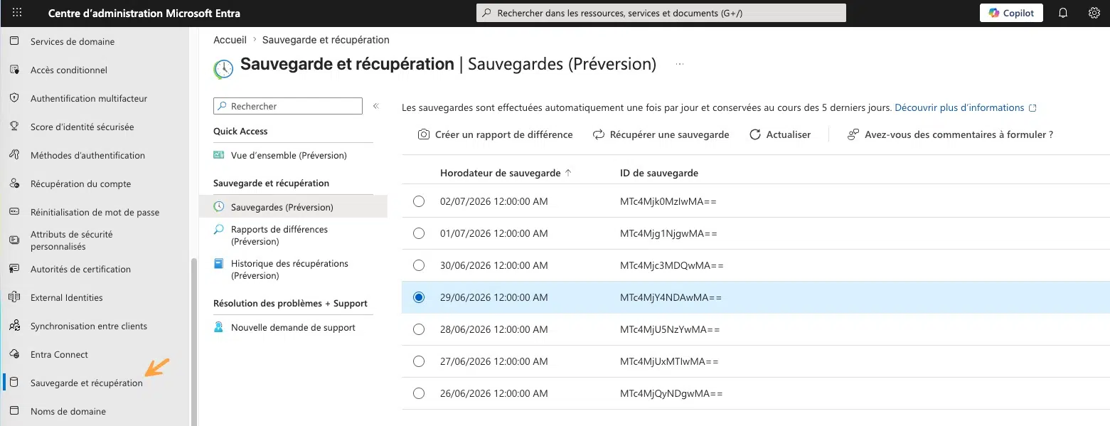Select the 26/06/2026 backup radio button
1110x426 pixels.
pyautogui.click(x=419, y=393)
